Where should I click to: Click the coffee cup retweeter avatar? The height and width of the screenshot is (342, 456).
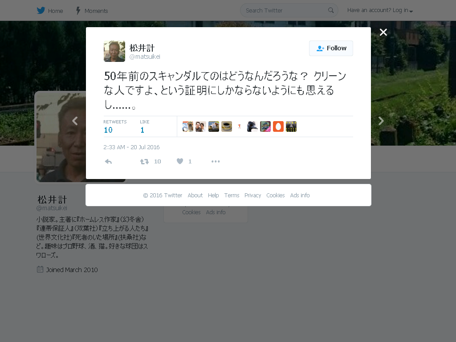coord(227,126)
